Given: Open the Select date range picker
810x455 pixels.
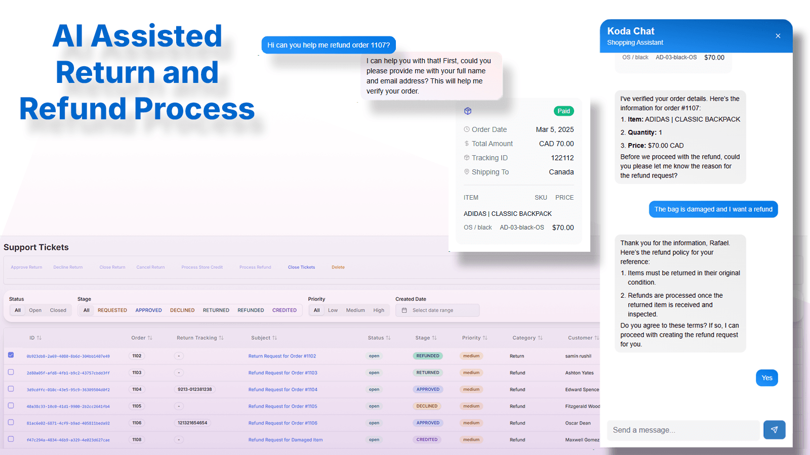Looking at the screenshot, I should click(437, 310).
